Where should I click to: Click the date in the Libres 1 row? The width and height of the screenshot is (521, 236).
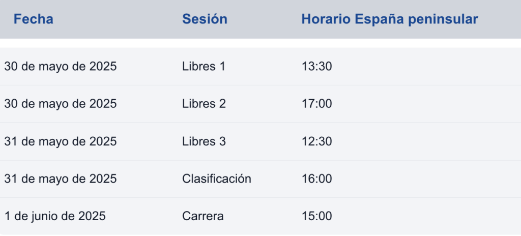pyautogui.click(x=61, y=67)
